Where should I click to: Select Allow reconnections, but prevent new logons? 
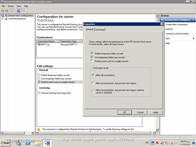click(x=93, y=83)
